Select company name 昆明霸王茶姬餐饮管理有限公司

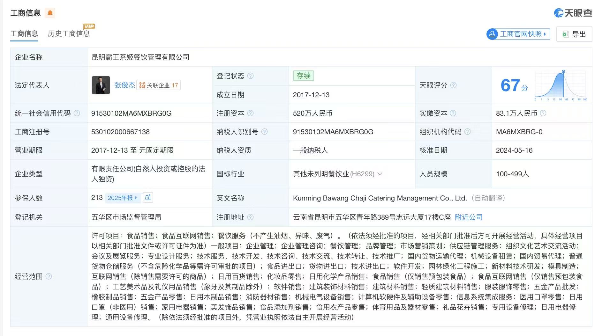(140, 57)
